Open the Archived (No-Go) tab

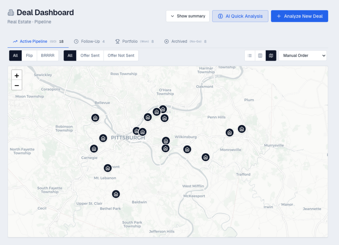(185, 41)
